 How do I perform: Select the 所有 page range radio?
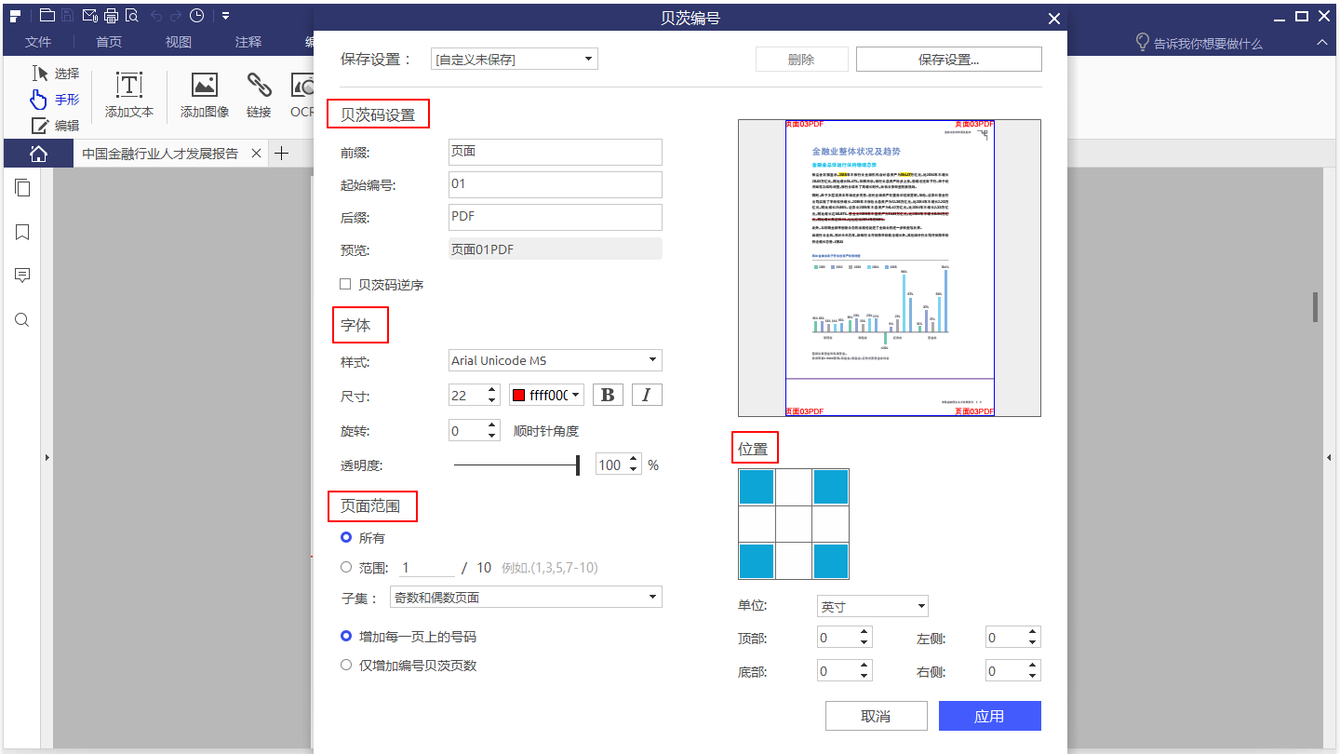pos(346,537)
